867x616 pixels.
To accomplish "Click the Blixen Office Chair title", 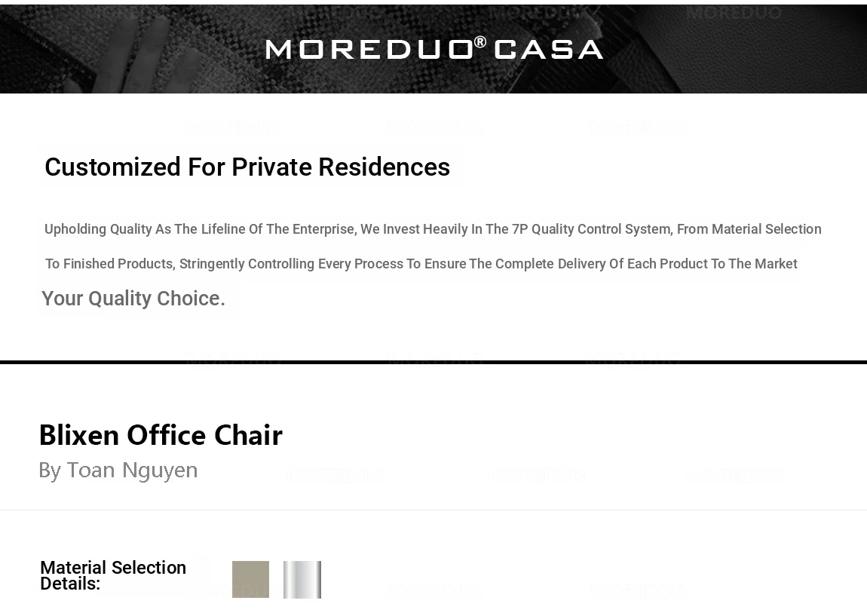I will tap(161, 435).
